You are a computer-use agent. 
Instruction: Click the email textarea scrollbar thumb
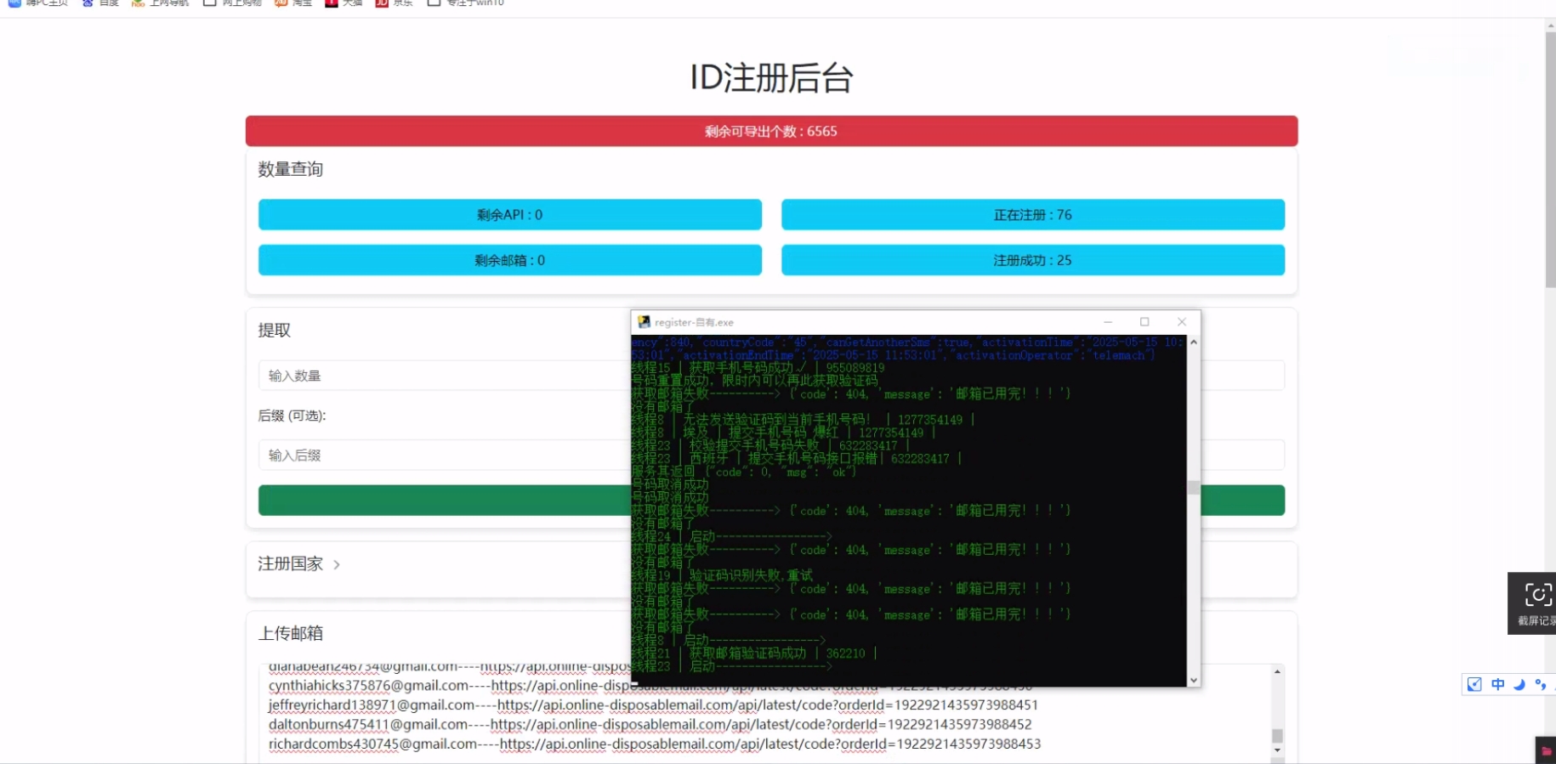1277,735
